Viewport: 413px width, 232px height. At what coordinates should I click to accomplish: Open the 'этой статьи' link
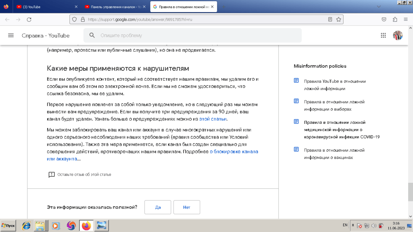(x=213, y=119)
